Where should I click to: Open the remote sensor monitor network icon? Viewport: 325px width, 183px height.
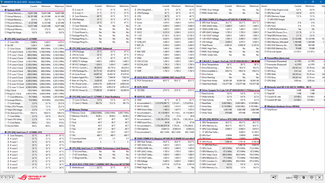[274, 177]
